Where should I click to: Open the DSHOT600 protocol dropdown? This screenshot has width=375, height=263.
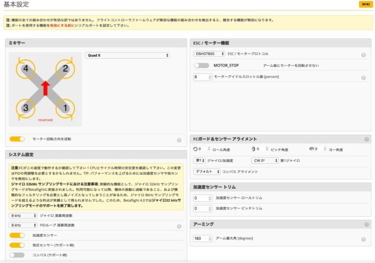click(209, 54)
